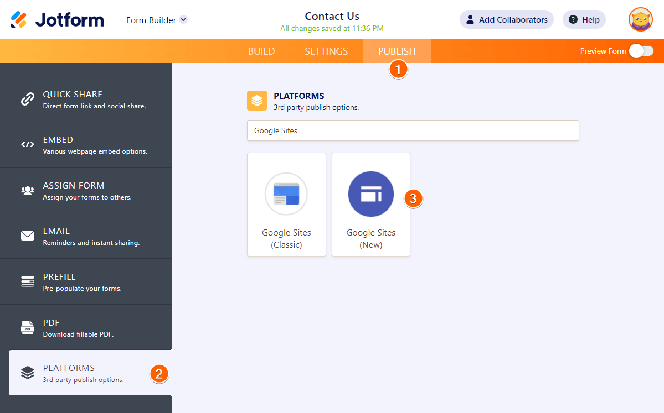The image size is (664, 413).
Task: Click the Google Sites (Classic) label
Action: click(x=286, y=238)
